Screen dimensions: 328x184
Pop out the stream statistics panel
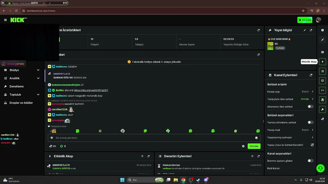(258, 30)
